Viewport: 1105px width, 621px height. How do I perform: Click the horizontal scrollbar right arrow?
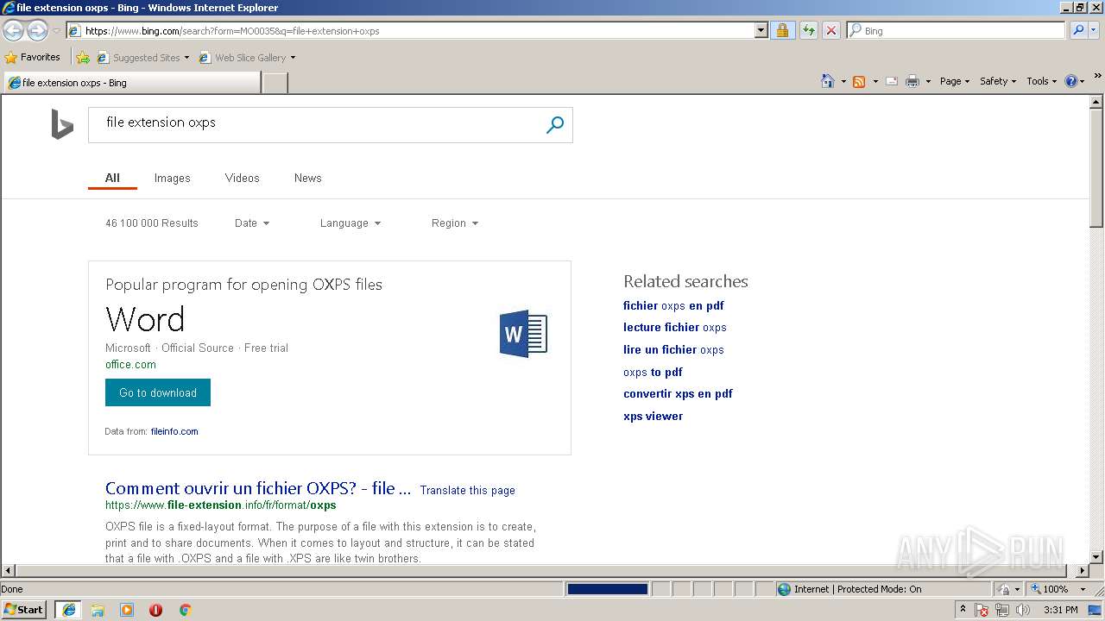1083,570
